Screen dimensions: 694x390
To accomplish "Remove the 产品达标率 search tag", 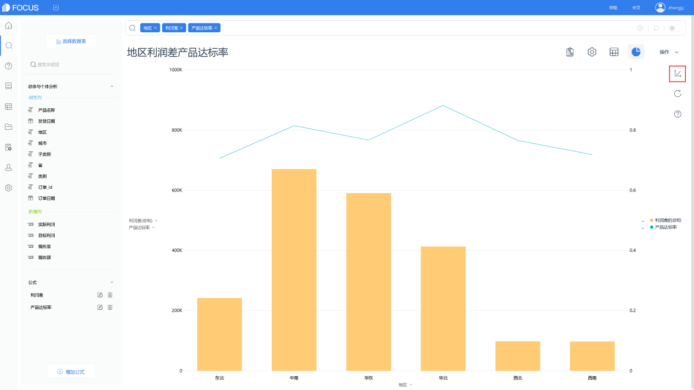I will click(x=216, y=28).
